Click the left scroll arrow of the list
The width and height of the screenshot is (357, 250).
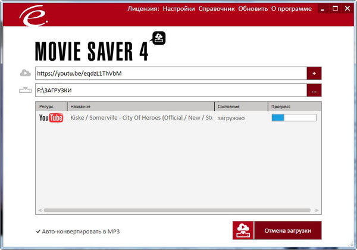coord(40,210)
